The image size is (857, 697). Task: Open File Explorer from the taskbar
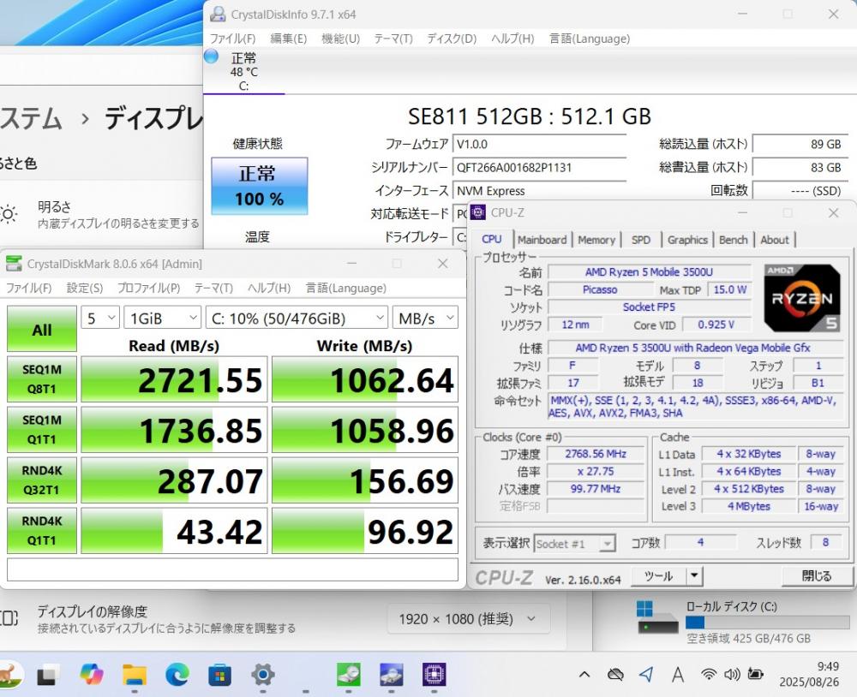click(135, 675)
